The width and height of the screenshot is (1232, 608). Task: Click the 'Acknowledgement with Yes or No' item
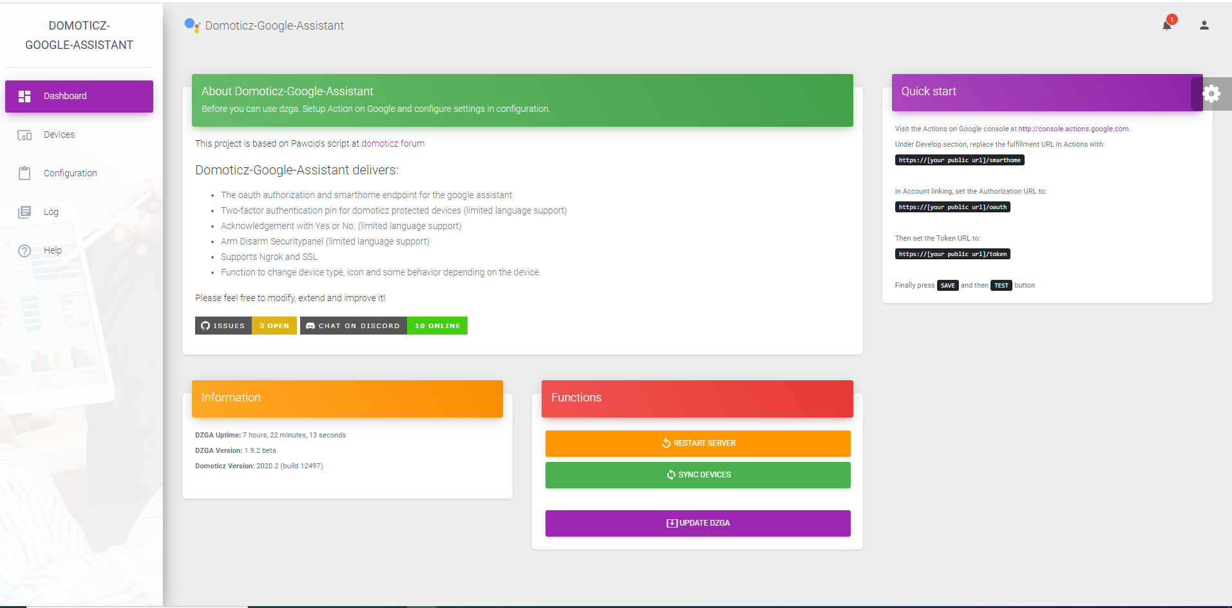click(341, 226)
